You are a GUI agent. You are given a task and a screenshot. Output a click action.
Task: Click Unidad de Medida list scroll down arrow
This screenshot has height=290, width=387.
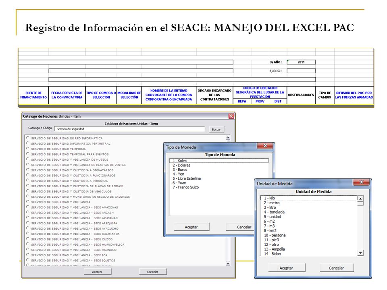360,253
